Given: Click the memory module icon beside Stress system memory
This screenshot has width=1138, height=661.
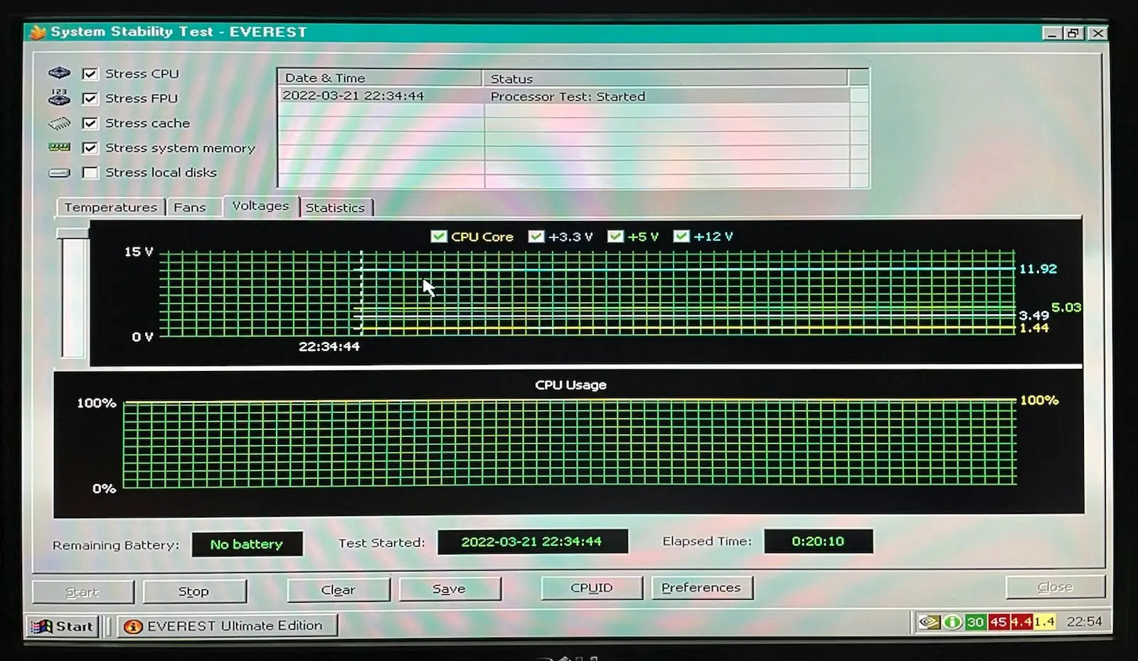Looking at the screenshot, I should 59,147.
